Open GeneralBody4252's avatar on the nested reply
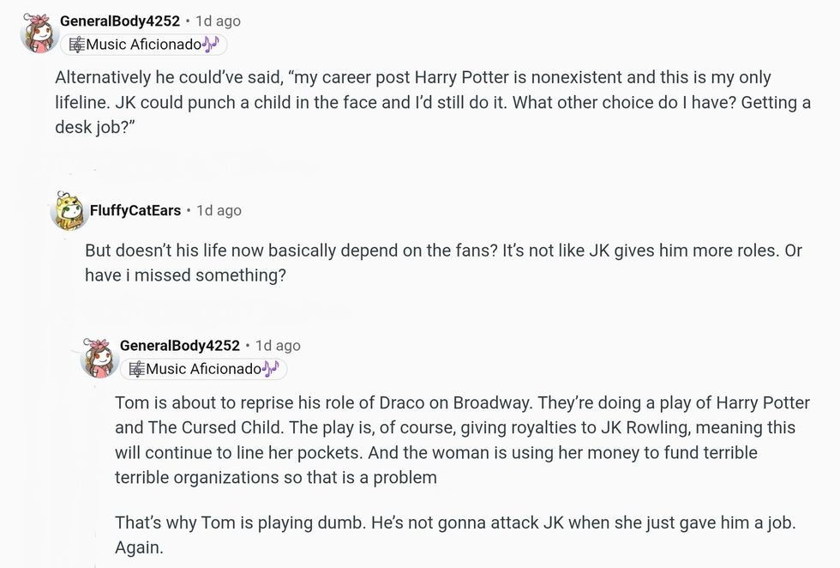Screen dimensions: 840x568 tap(98, 357)
